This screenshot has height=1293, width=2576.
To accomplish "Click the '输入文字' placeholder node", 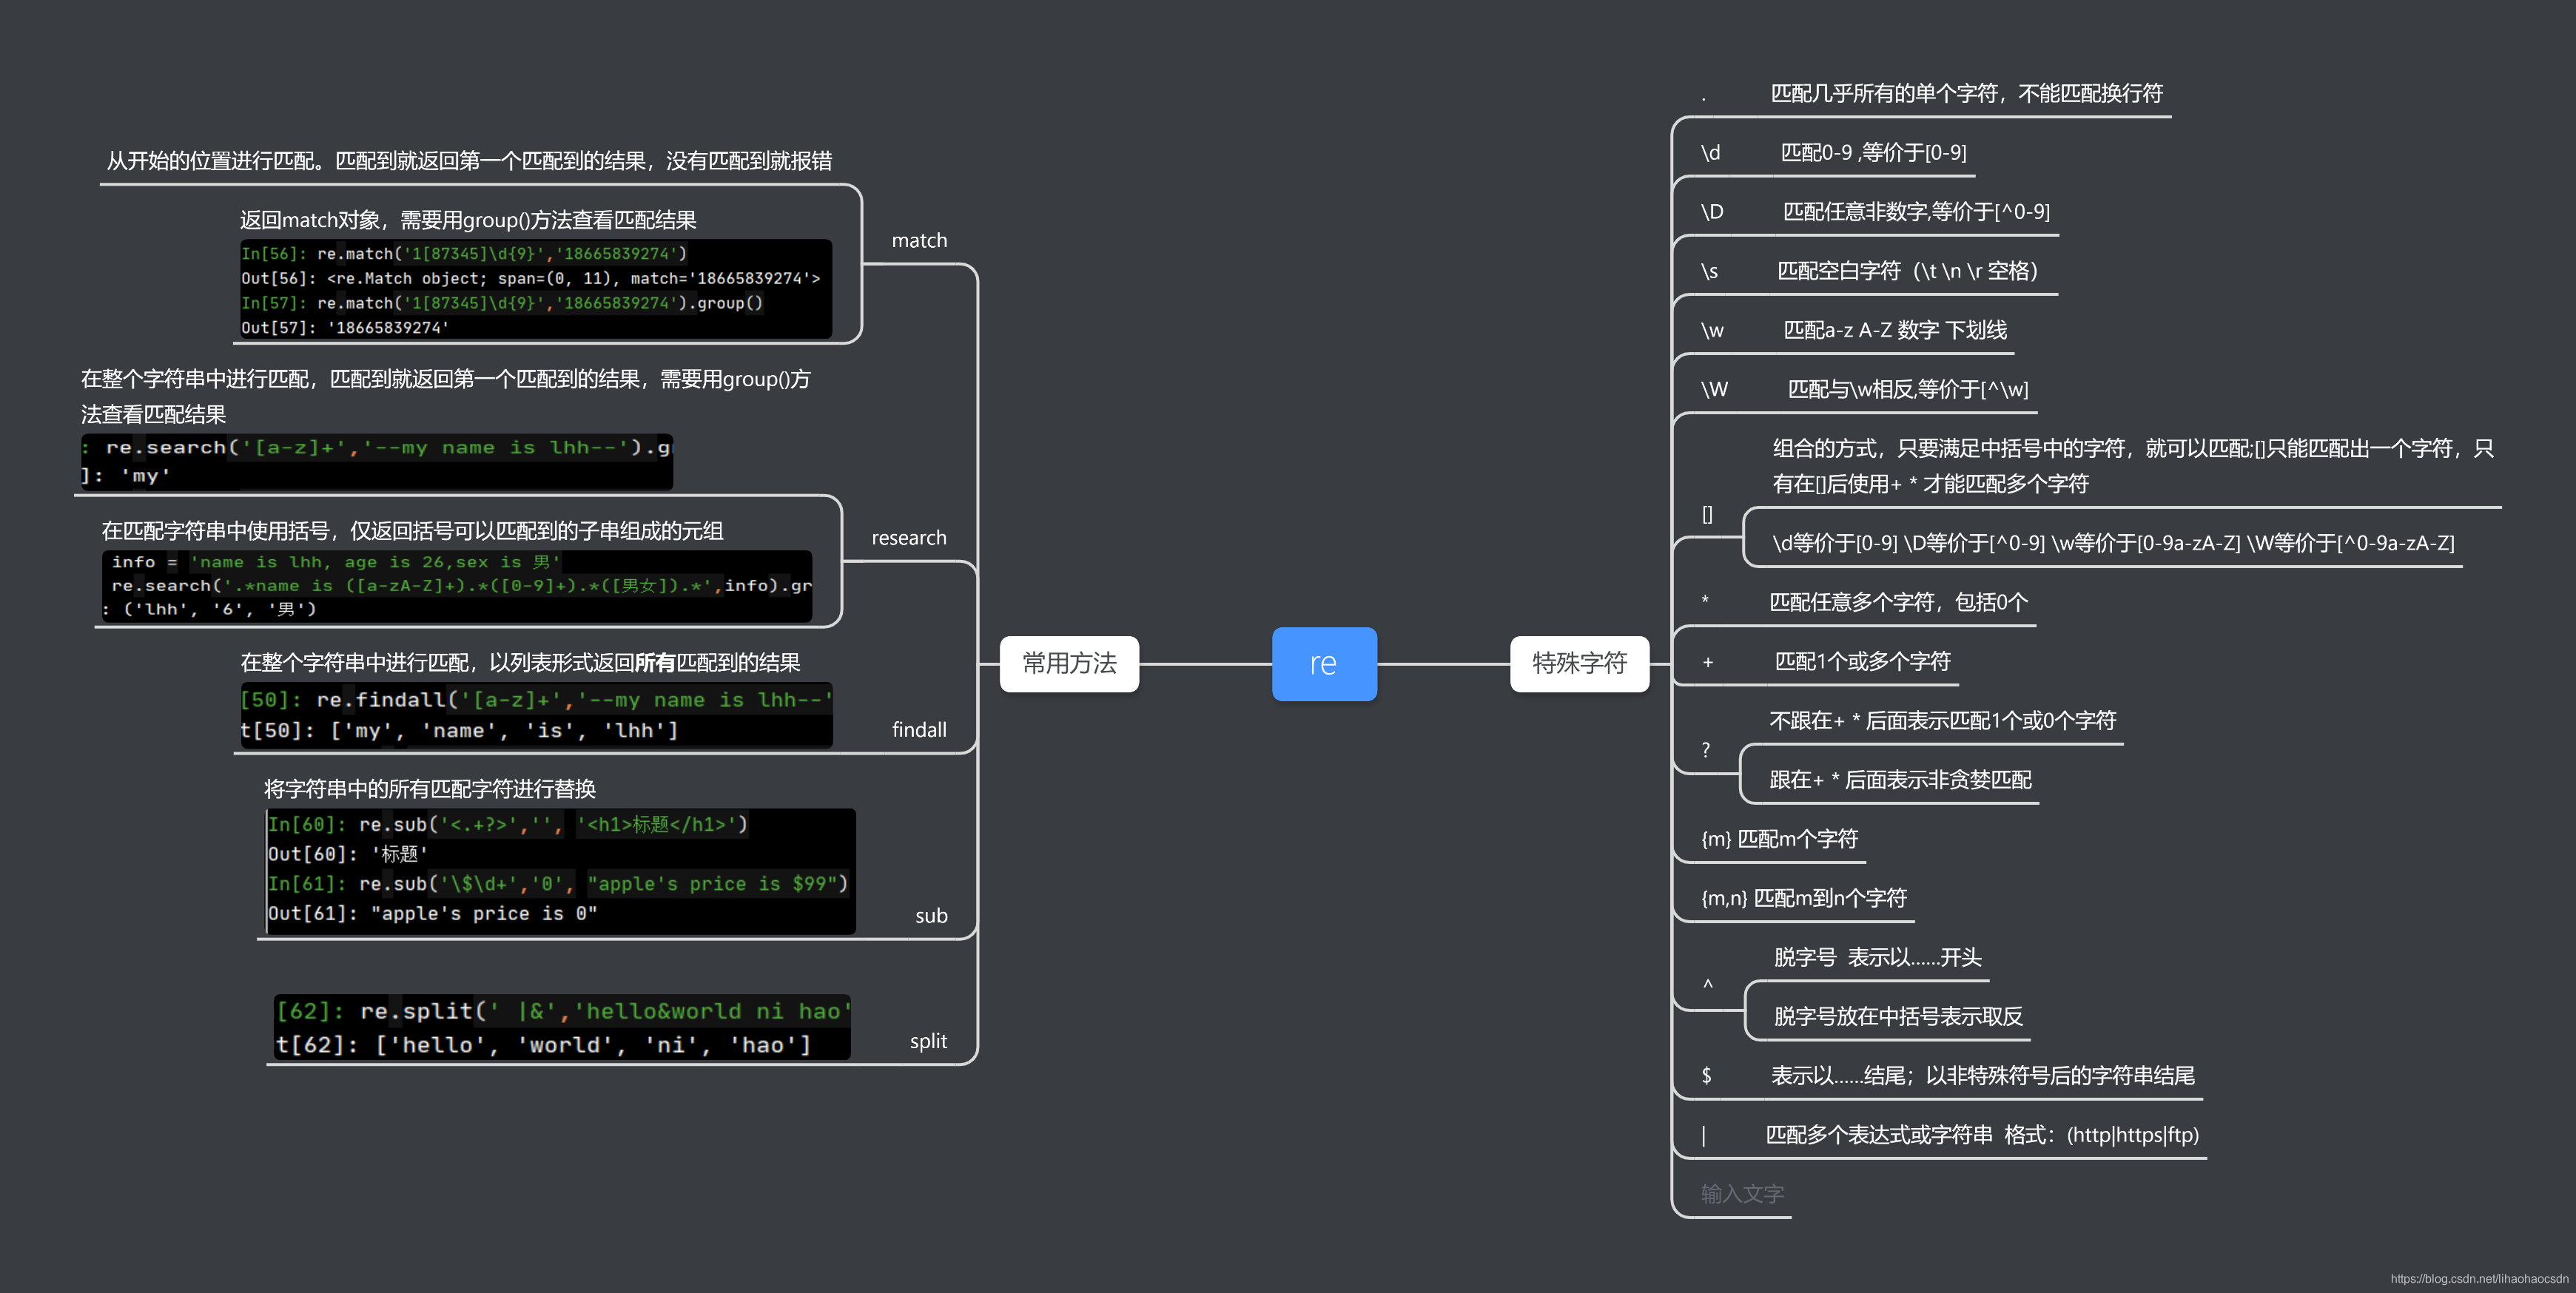I will click(1742, 1194).
